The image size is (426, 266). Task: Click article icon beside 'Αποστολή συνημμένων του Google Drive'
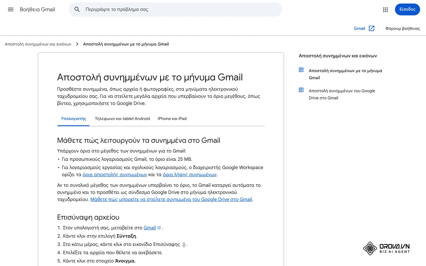[x=301, y=90]
